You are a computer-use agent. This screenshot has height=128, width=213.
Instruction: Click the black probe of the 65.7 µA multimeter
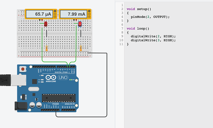tap(40, 20)
